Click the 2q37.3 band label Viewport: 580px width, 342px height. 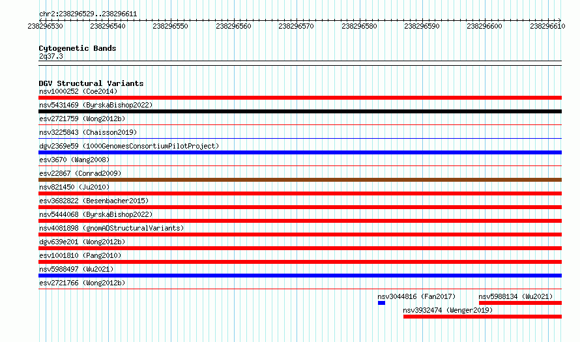[x=51, y=56]
